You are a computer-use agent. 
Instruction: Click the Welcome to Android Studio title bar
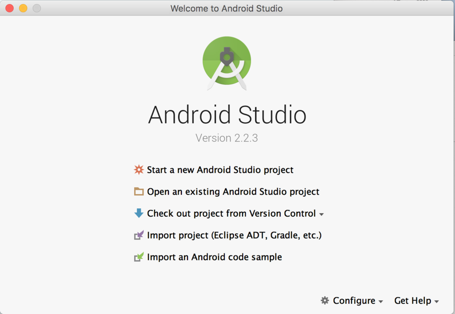(x=227, y=8)
